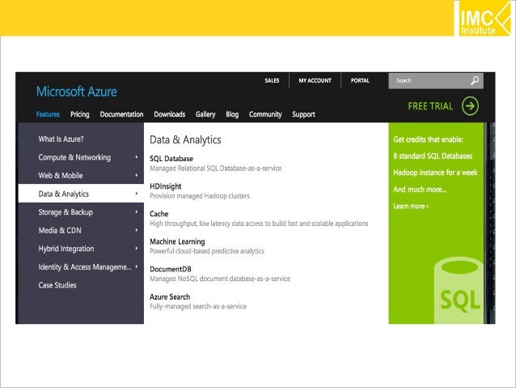Go to the Community nav item
Image resolution: width=516 pixels, height=388 pixels.
point(265,114)
